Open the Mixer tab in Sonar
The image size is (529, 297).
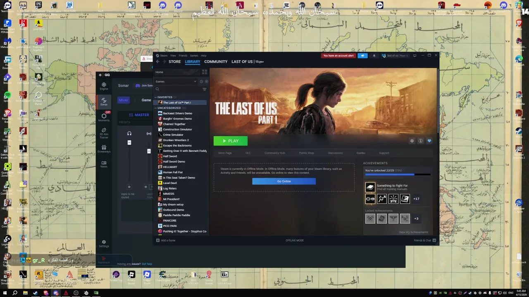click(x=124, y=100)
